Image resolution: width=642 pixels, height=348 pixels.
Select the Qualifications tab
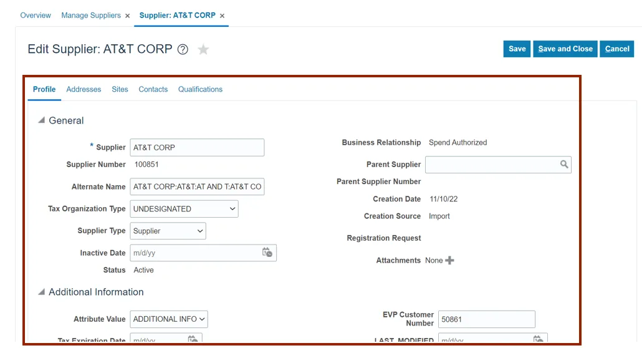tap(200, 89)
